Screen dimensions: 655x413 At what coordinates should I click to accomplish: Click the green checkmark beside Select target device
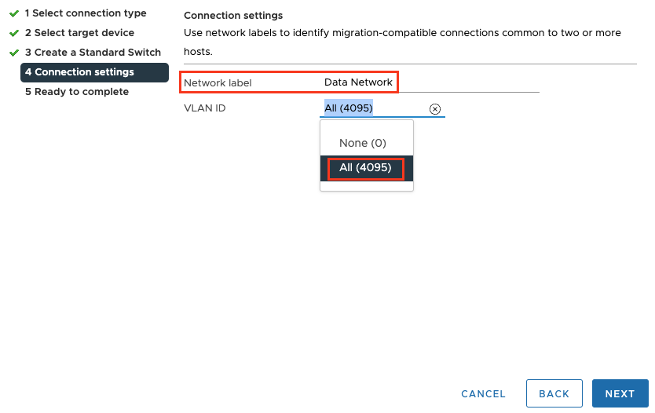[x=14, y=33]
